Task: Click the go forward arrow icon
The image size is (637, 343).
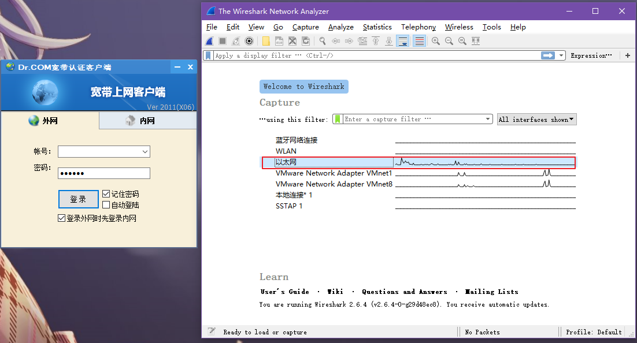Action: (x=349, y=41)
